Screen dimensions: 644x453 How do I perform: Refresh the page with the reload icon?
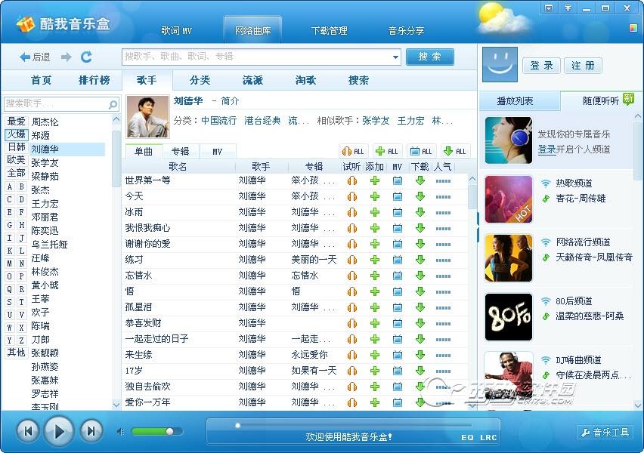pos(86,57)
